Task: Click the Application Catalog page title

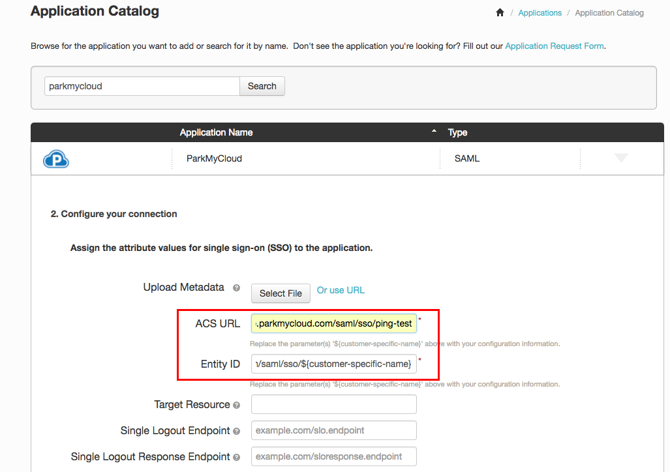Action: click(95, 11)
